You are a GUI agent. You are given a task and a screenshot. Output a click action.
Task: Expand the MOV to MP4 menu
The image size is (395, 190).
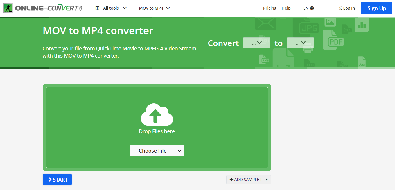click(154, 8)
